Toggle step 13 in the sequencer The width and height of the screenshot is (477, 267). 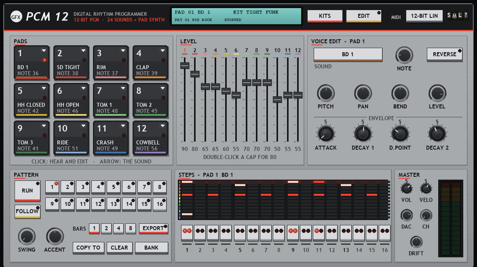pyautogui.click(x=346, y=233)
